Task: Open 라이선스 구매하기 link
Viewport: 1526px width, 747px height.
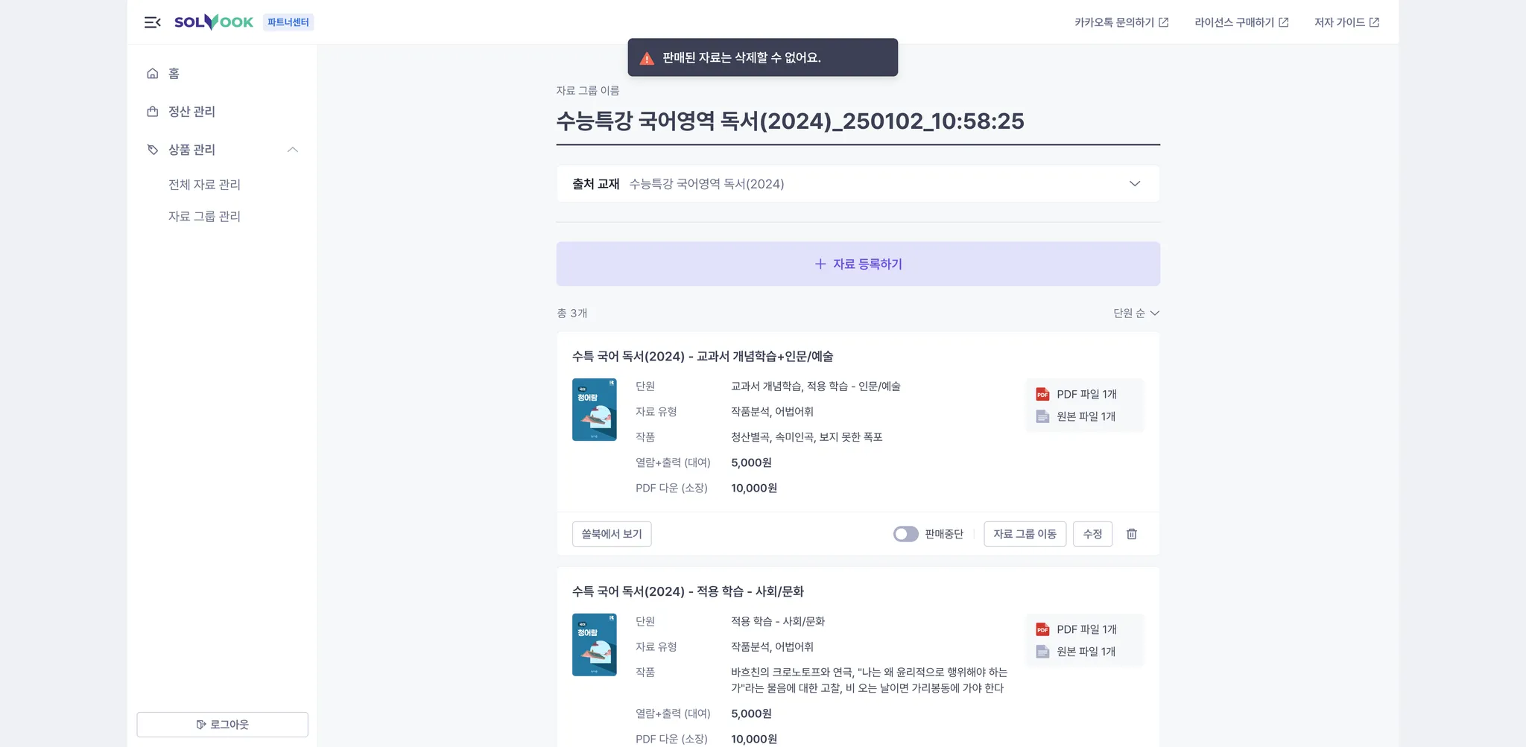Action: 1241,22
